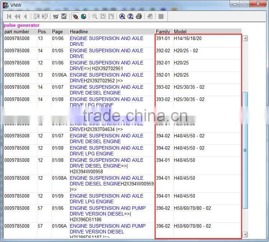Select family cell '391-01'
Viewport: 269px width, 242px height.
click(163, 38)
